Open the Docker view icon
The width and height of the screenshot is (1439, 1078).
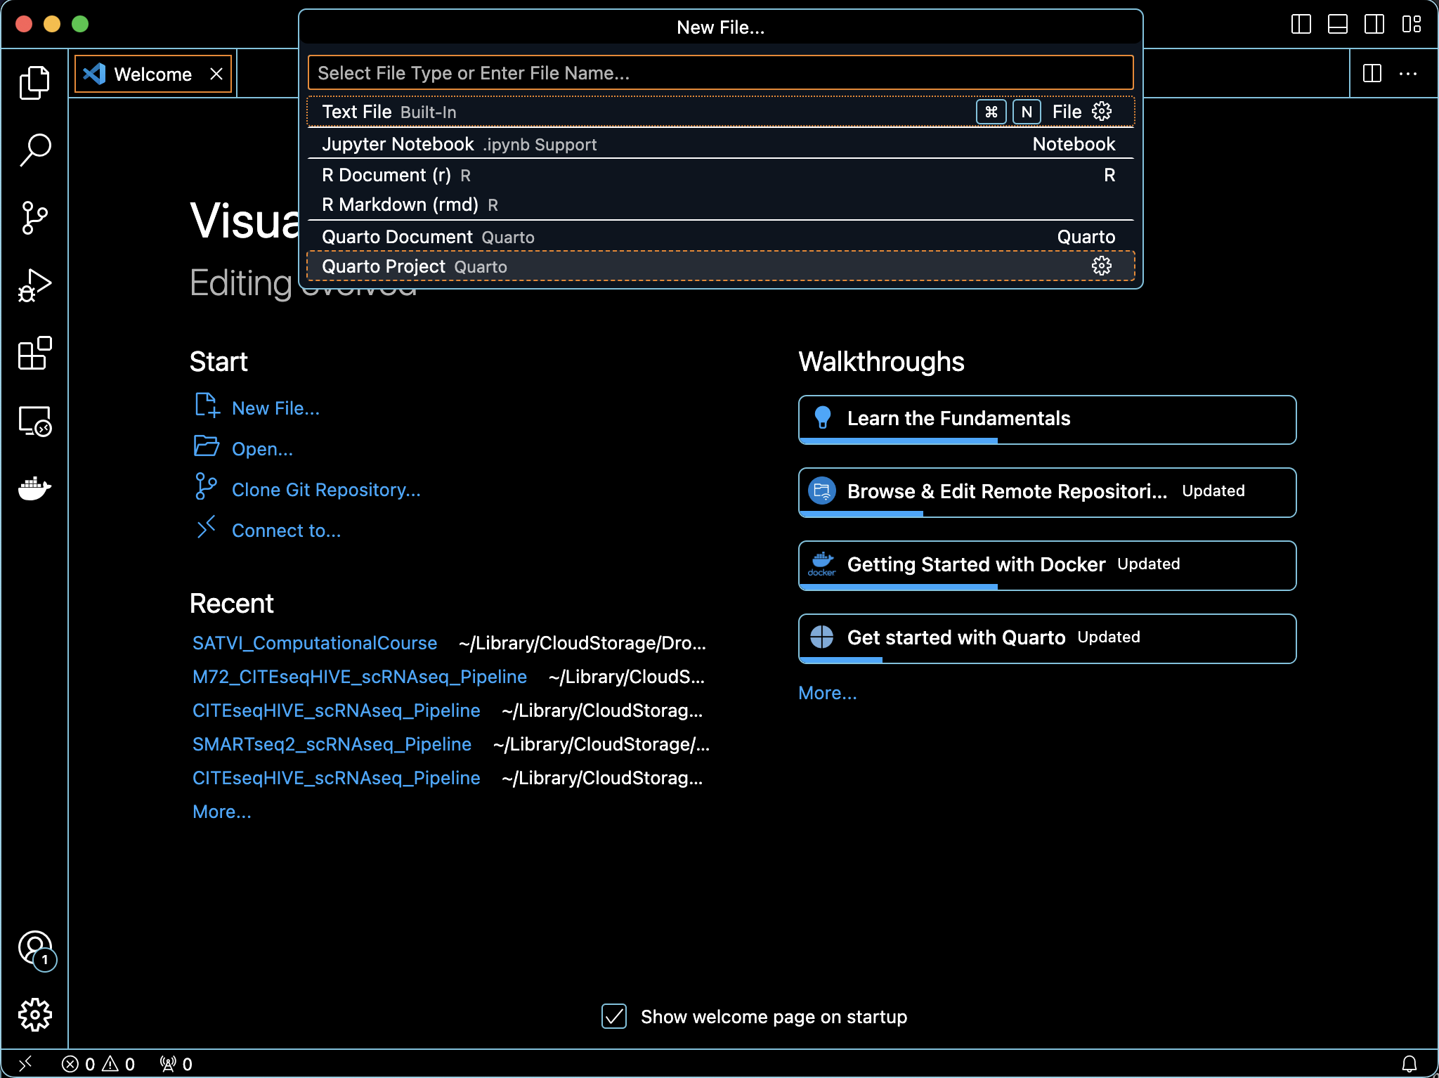pos(34,488)
